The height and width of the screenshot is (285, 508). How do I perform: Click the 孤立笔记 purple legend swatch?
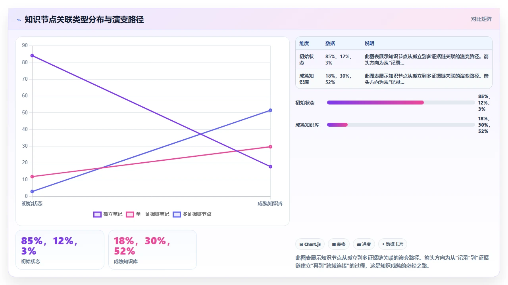pyautogui.click(x=97, y=214)
